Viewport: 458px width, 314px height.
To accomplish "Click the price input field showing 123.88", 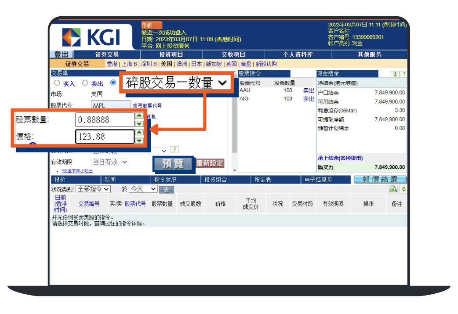I will pos(104,137).
